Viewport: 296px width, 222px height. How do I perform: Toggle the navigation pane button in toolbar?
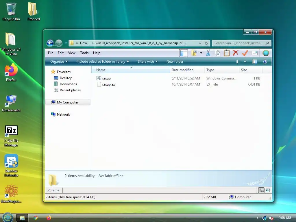point(183,53)
